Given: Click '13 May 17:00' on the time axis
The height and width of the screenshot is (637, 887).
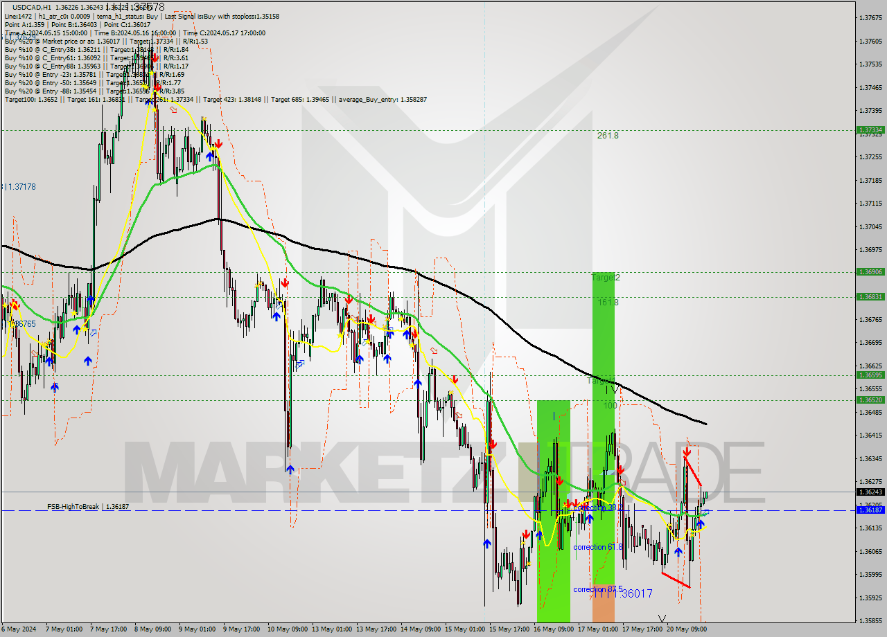Looking at the screenshot, I should click(x=377, y=629).
